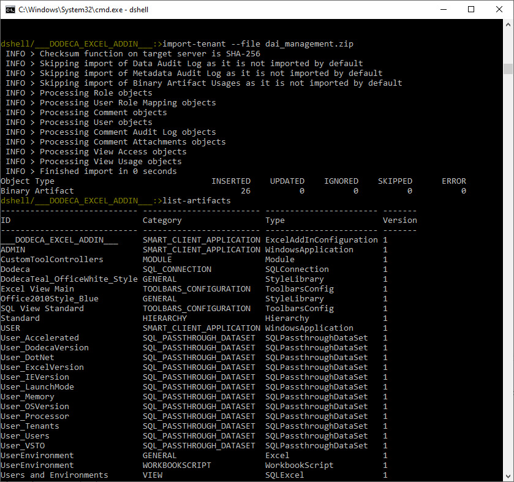
Task: Click the 'list-artifacts' command text
Action: click(197, 201)
